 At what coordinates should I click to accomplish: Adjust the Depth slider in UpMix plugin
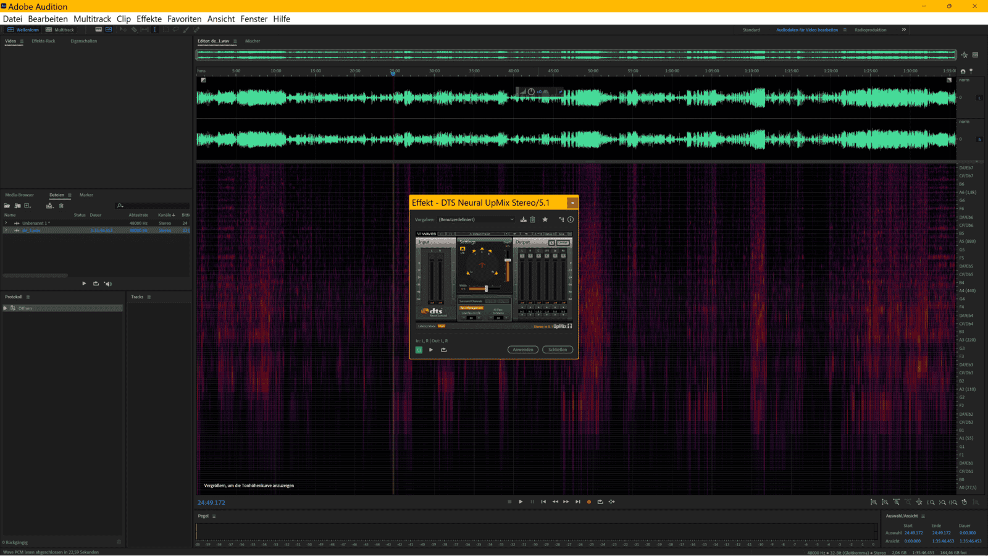click(508, 260)
